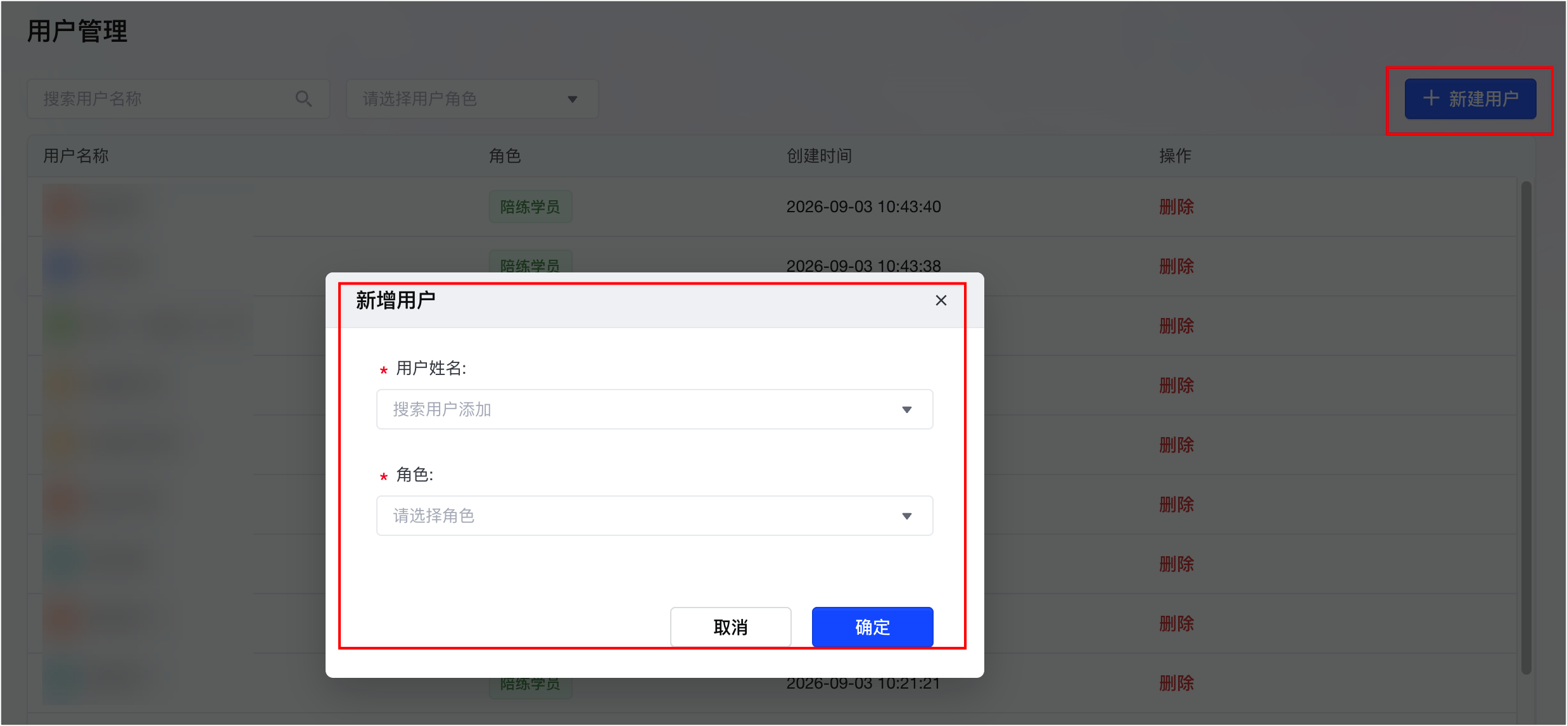Delete the user created at 10:43:40
Viewport: 1567px width, 726px height.
tap(1176, 207)
